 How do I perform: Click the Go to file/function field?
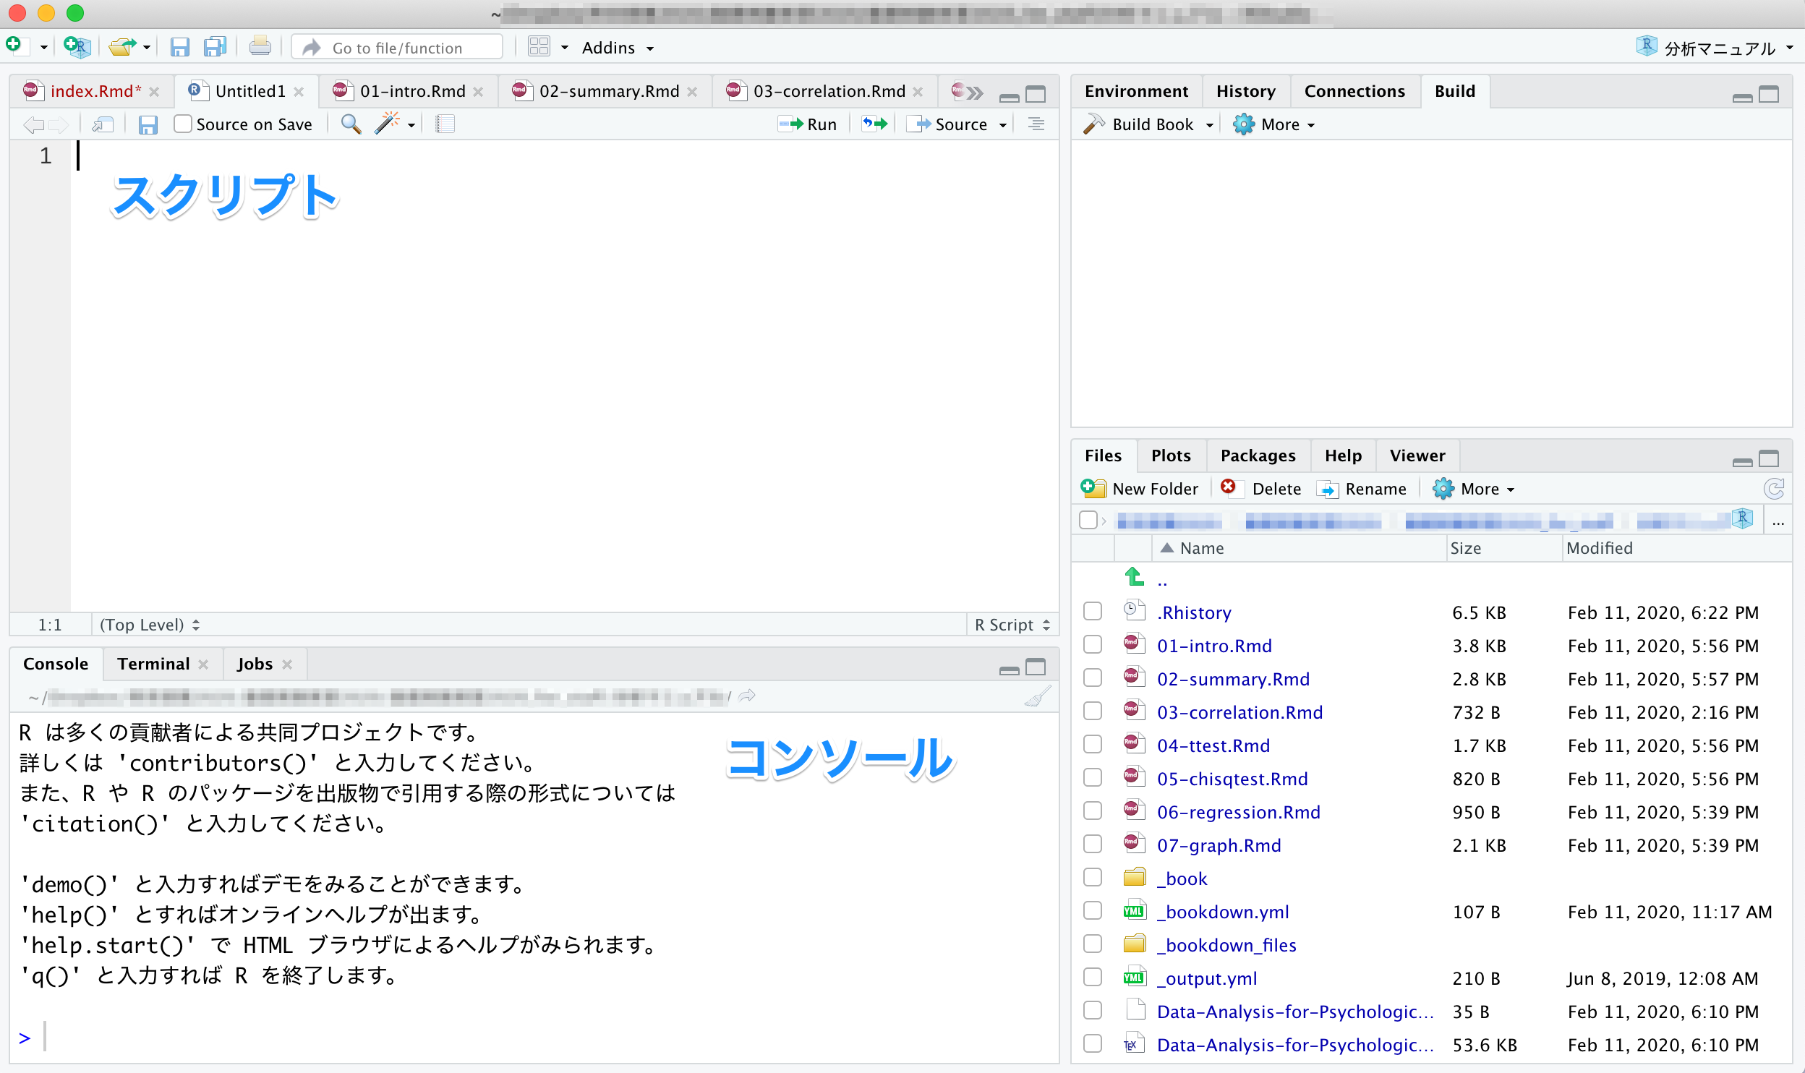[398, 48]
